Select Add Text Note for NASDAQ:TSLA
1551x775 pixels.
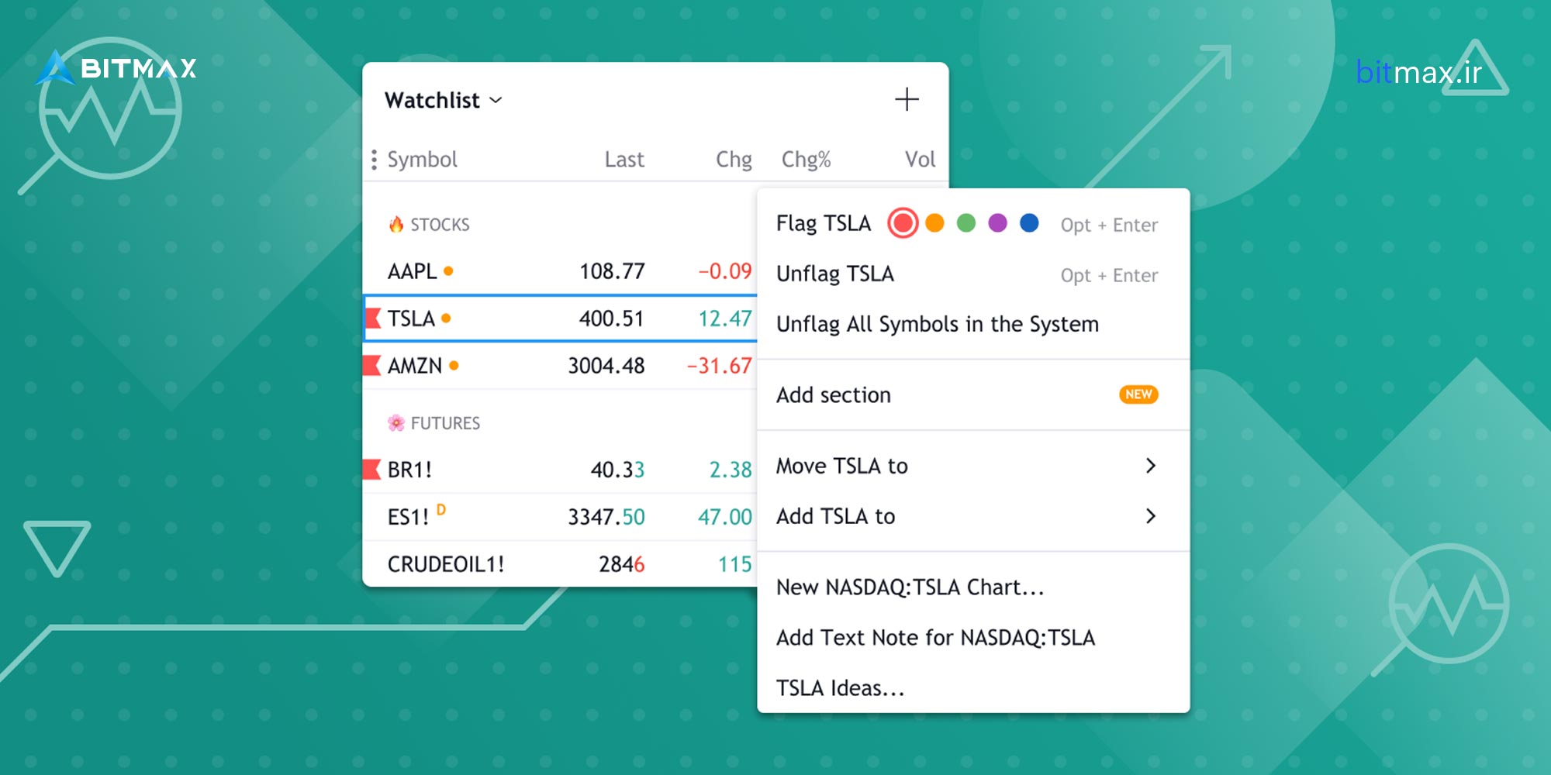[x=973, y=638]
